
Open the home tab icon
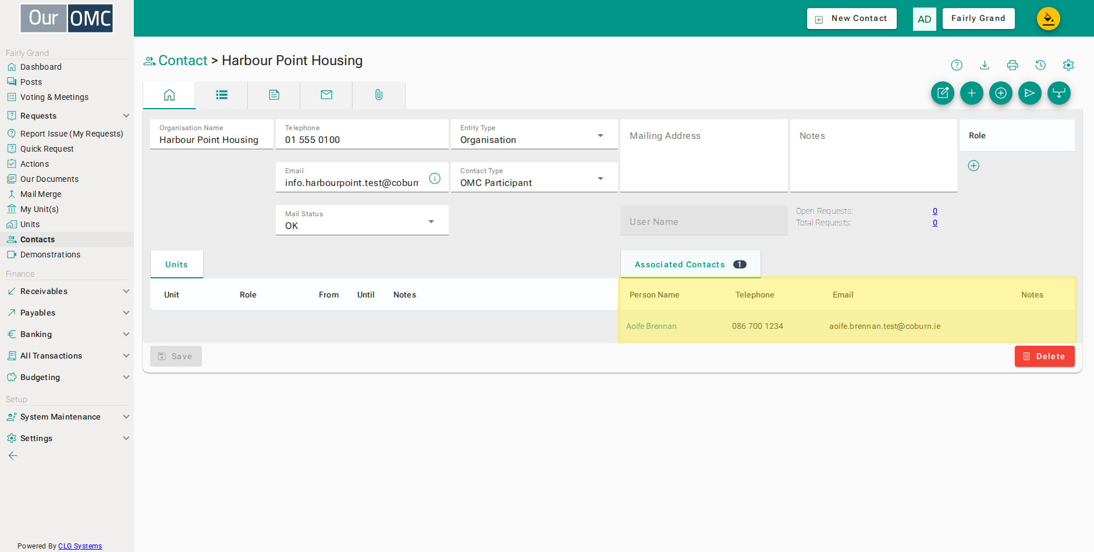click(x=169, y=95)
